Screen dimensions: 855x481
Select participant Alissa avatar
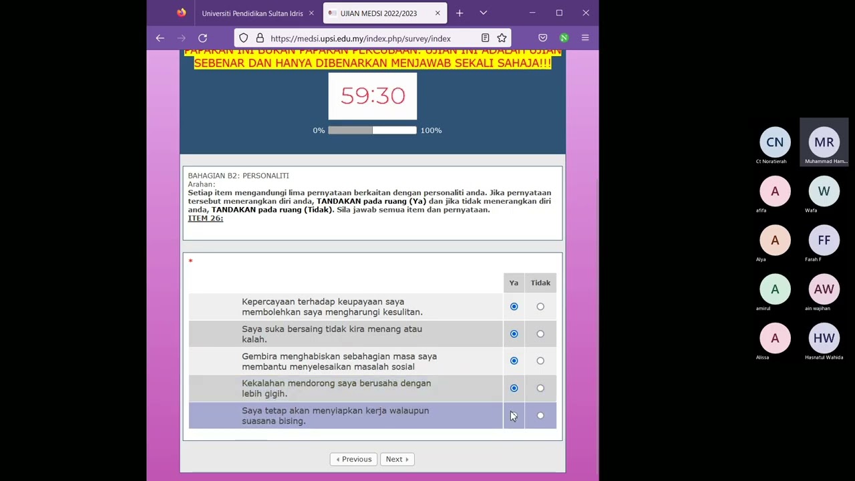tap(775, 338)
